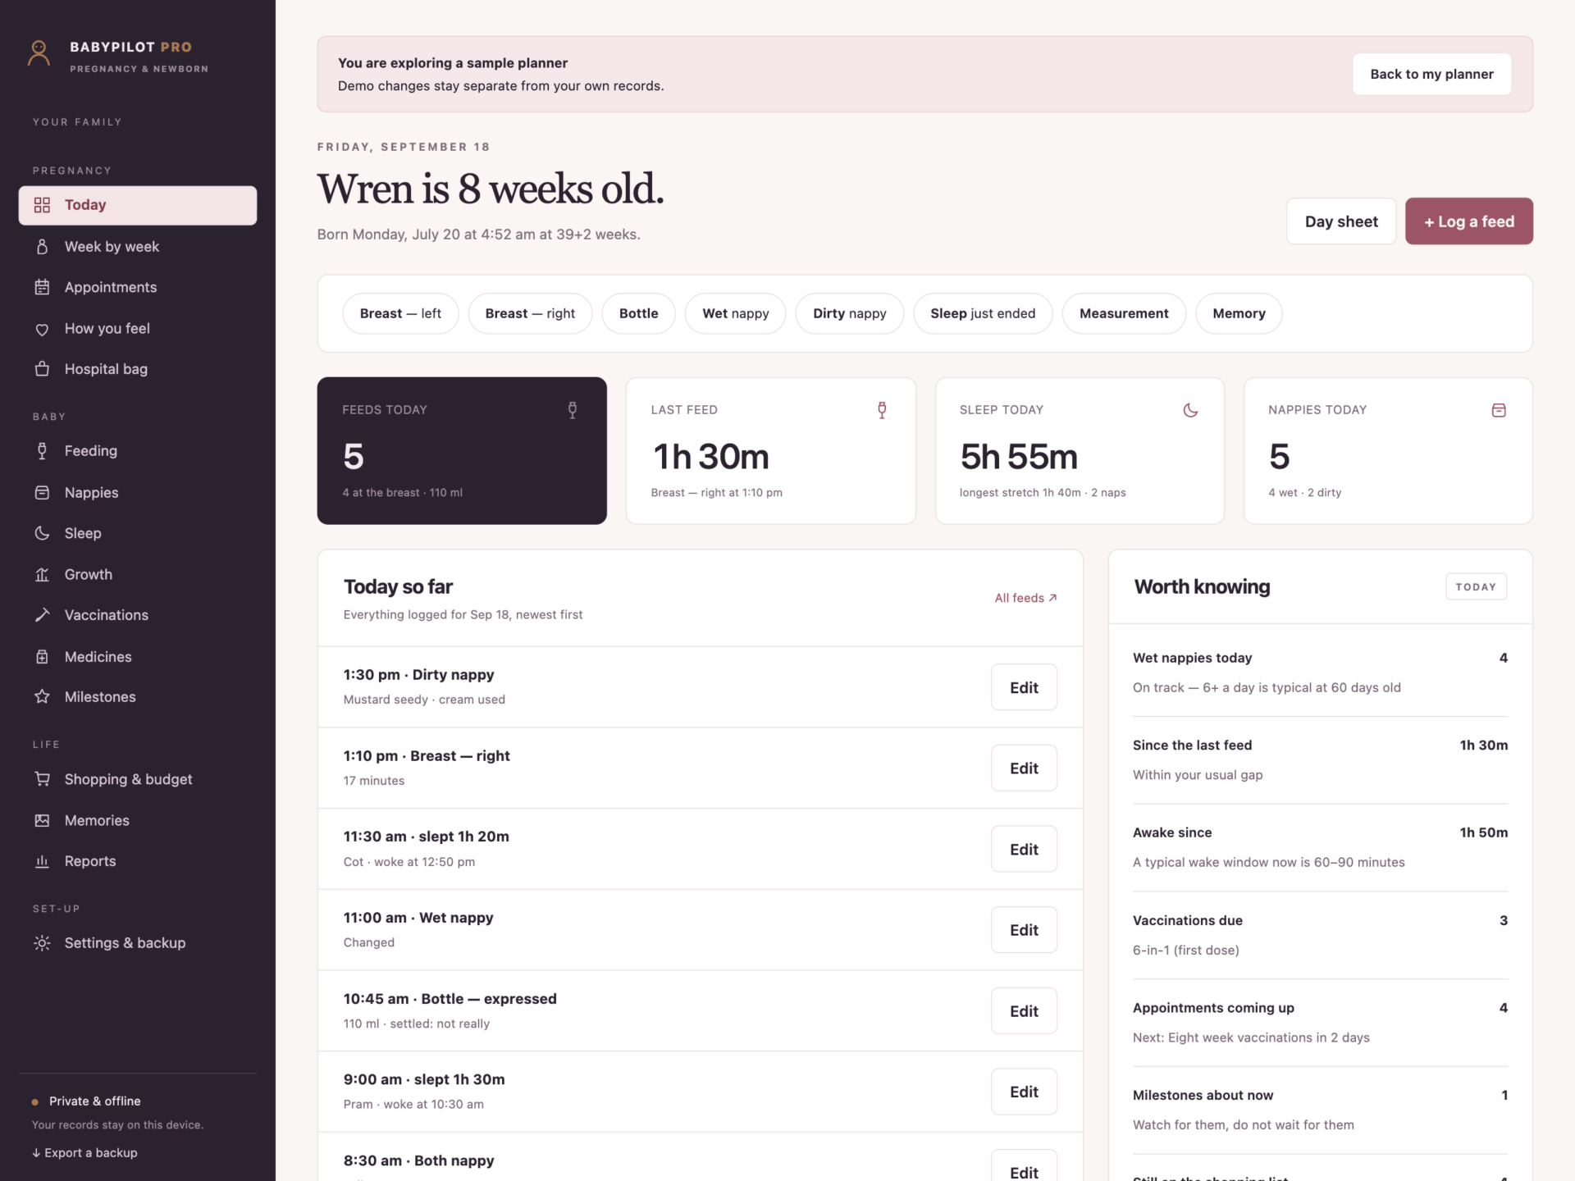Open the Medicines icon
The image size is (1575, 1181).
pyautogui.click(x=42, y=656)
